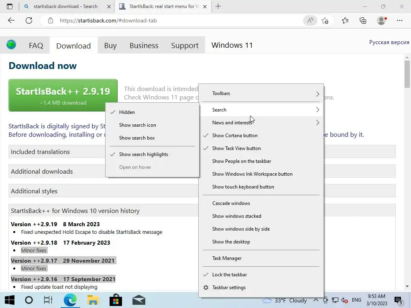411x308 pixels.
Task: Click the muted volume tray icon
Action: [345, 300]
